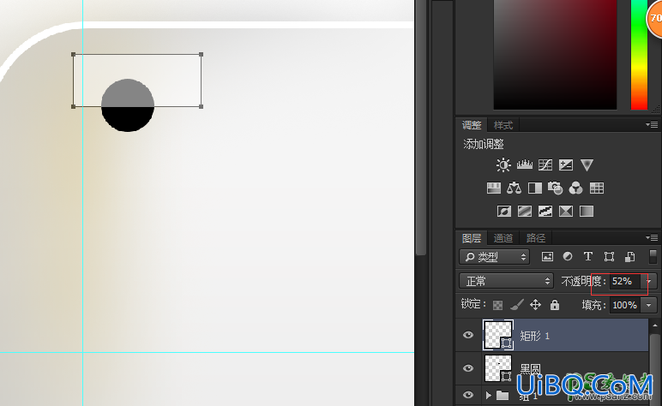662x406 pixels.
Task: Lock layer position (move cross icon)
Action: pos(535,304)
